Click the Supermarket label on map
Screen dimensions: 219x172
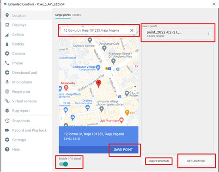pyautogui.click(x=67, y=58)
